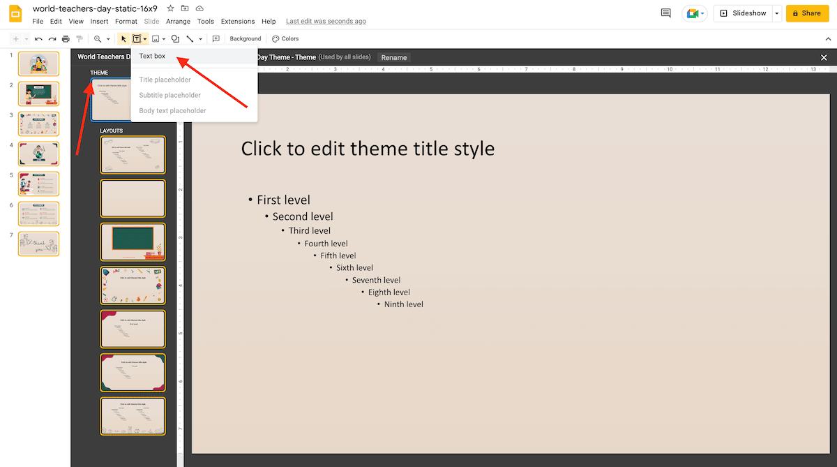Viewport: 837px width, 467px height.
Task: Open the new slide dropdown arrow
Action: coord(25,38)
